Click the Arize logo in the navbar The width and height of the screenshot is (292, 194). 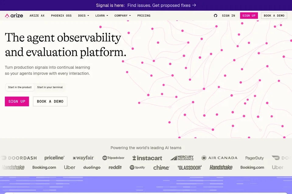click(14, 15)
